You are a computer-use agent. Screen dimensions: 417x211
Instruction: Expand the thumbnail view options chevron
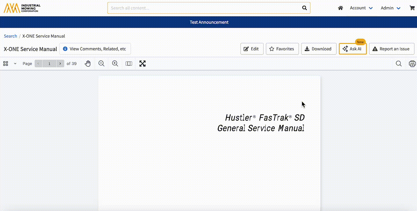pos(15,64)
